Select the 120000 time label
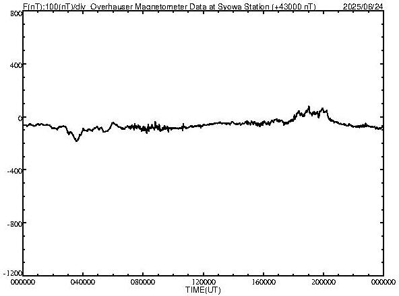The width and height of the screenshot is (399, 296). (x=203, y=282)
